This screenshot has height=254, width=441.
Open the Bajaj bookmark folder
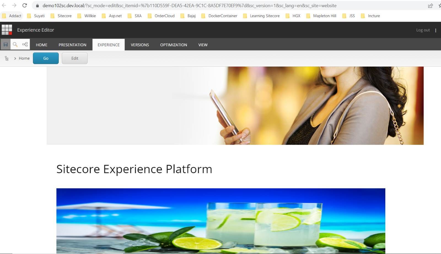pos(188,16)
